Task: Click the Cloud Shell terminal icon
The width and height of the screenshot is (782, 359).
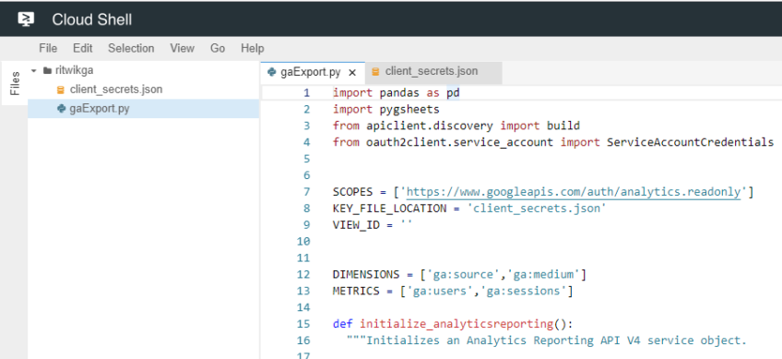Action: click(x=26, y=19)
